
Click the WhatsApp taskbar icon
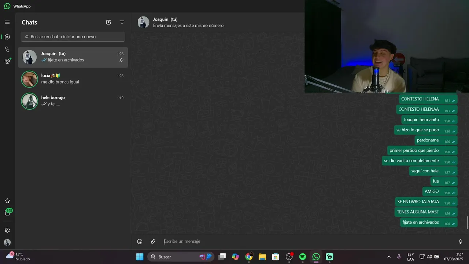(x=316, y=257)
